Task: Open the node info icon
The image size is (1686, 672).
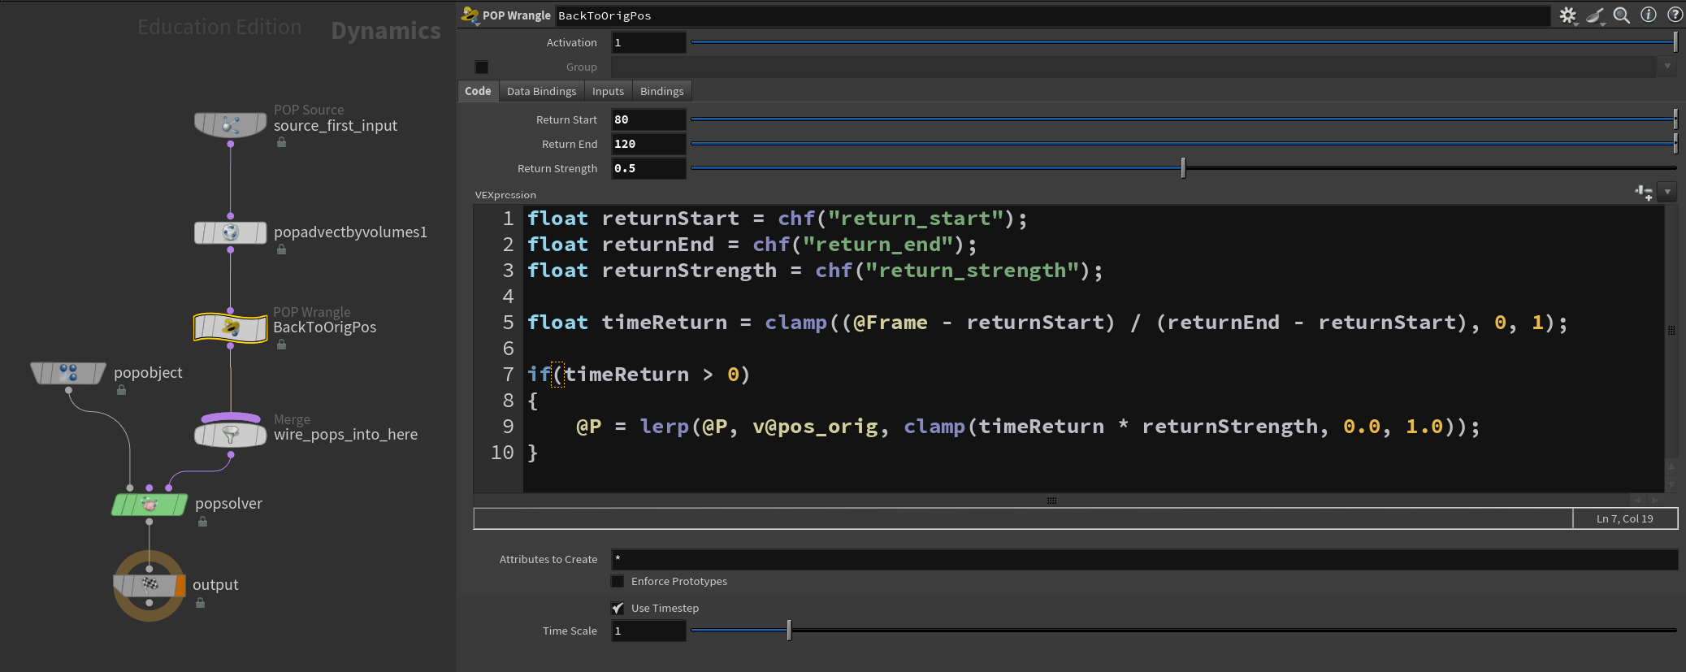Action: 1648,15
